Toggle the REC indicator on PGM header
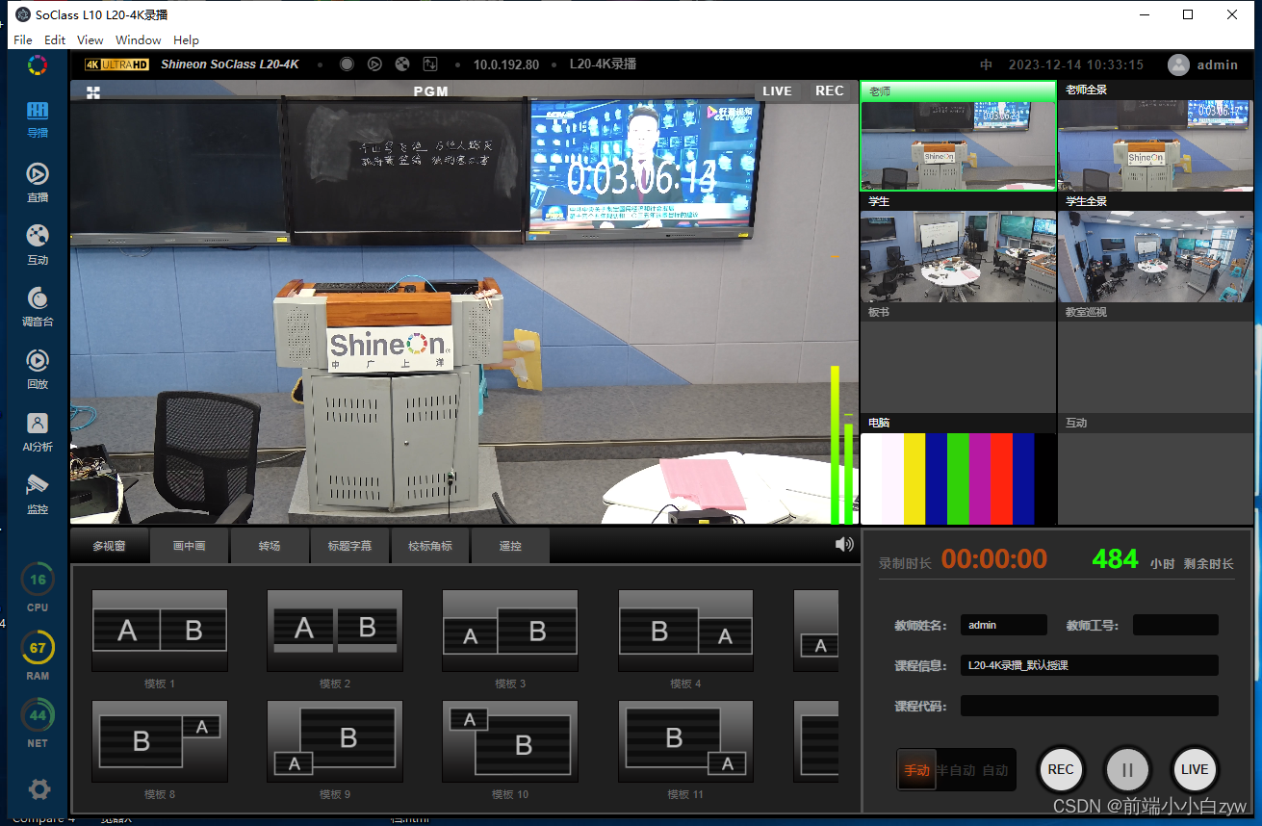This screenshot has width=1262, height=826. coord(829,91)
